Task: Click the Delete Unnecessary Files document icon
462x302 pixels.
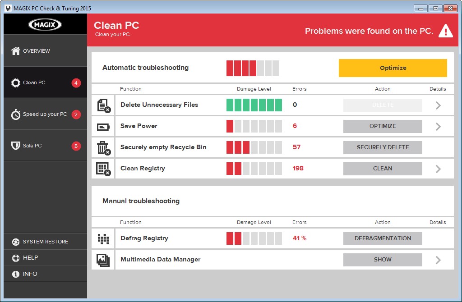Action: 103,105
